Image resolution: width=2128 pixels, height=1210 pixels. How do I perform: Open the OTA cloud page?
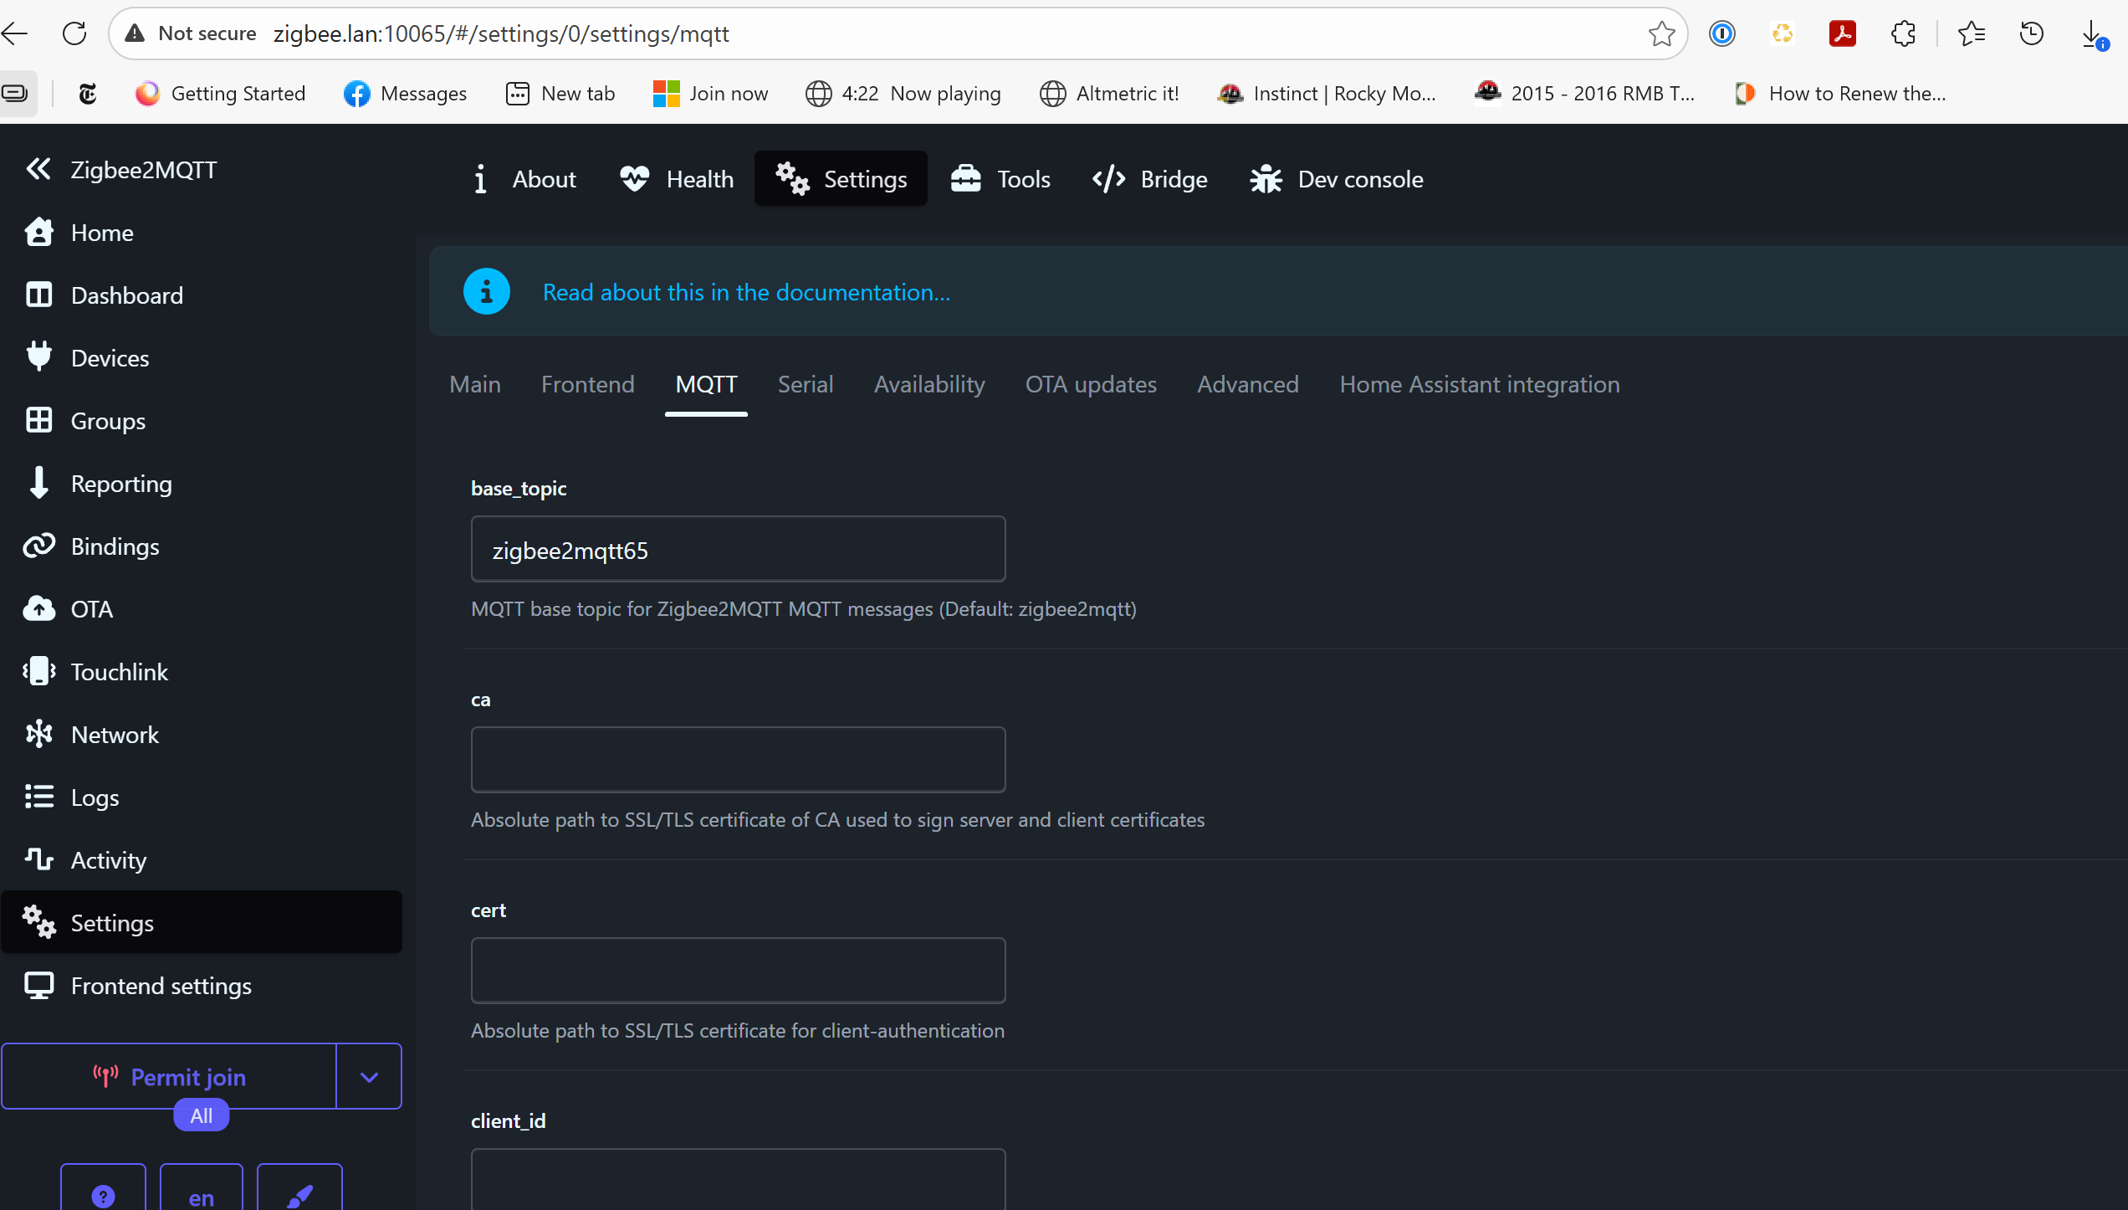coord(90,609)
